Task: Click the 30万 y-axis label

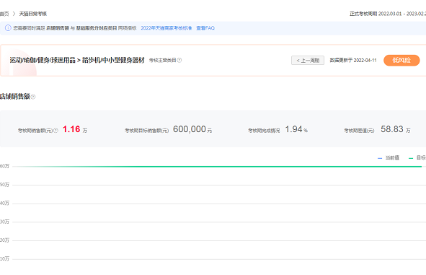Action: point(4,222)
